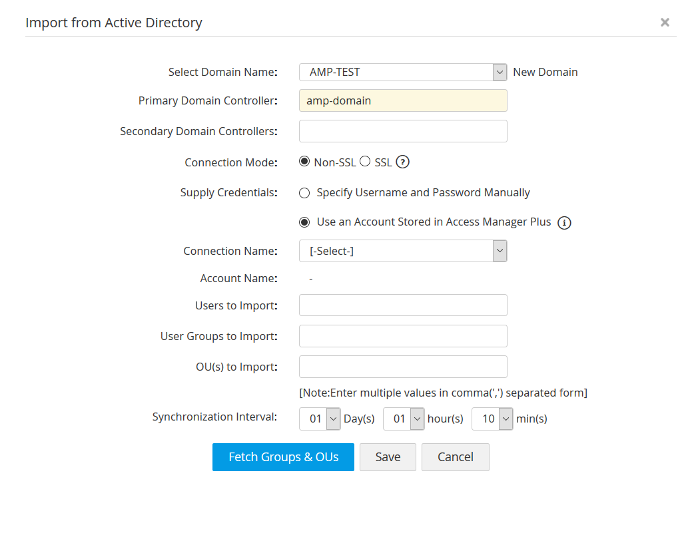Click the Users to Import field
Screen dimensions: 700x533
[x=403, y=305]
